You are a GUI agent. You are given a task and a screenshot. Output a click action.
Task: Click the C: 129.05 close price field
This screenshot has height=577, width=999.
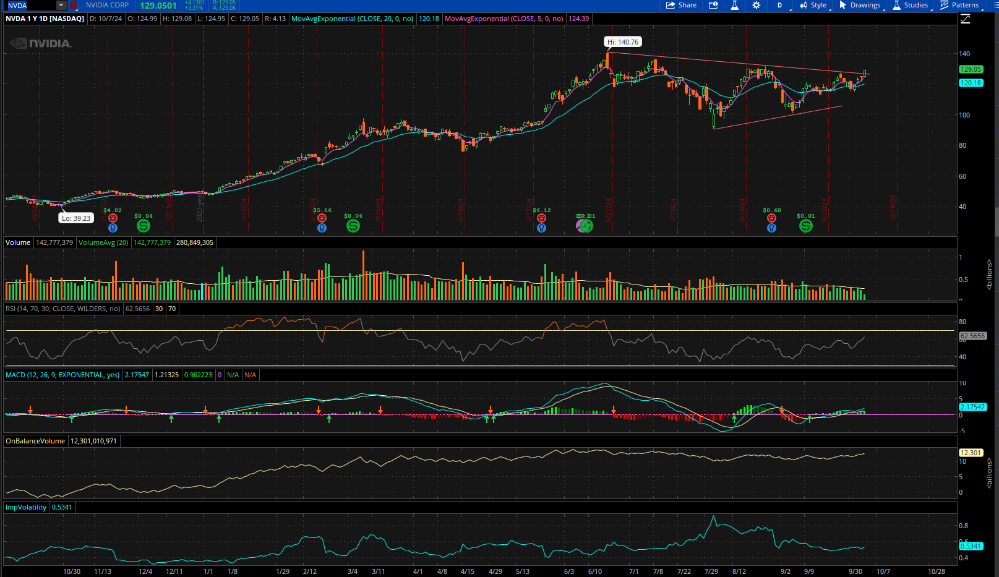tap(245, 19)
